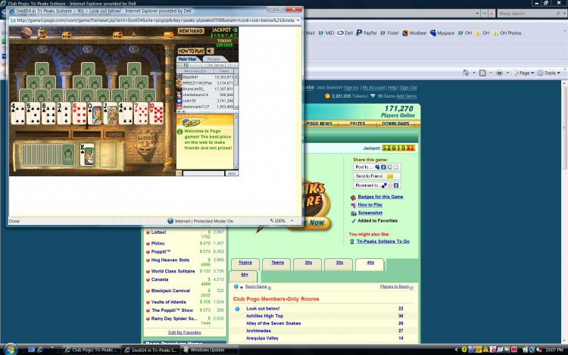
Task: Click the Add Gems link
Action: [x=406, y=96]
